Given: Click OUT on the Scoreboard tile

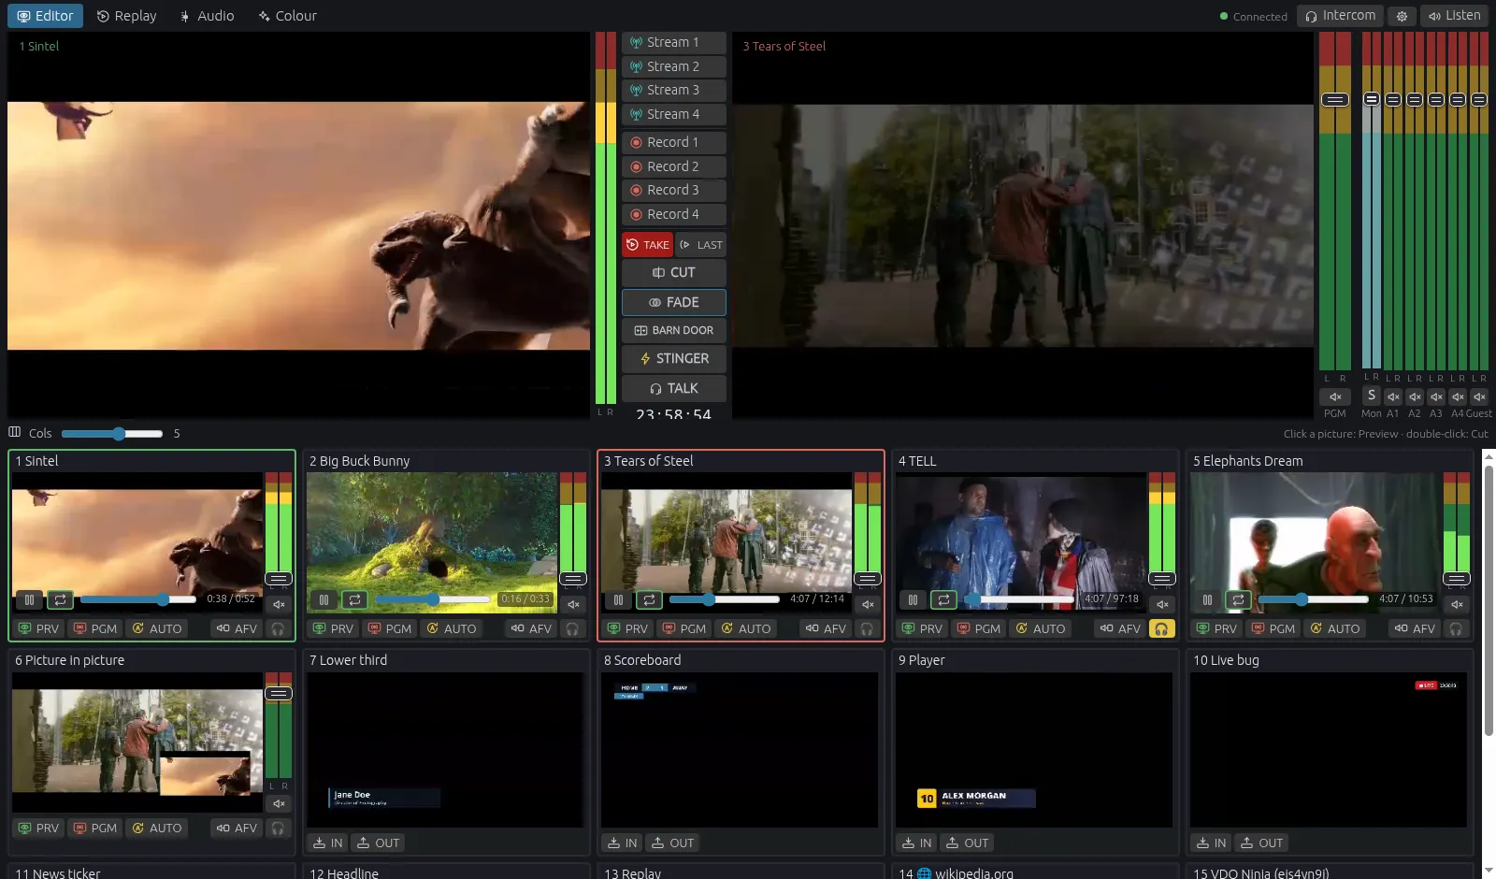Looking at the screenshot, I should pos(673,843).
